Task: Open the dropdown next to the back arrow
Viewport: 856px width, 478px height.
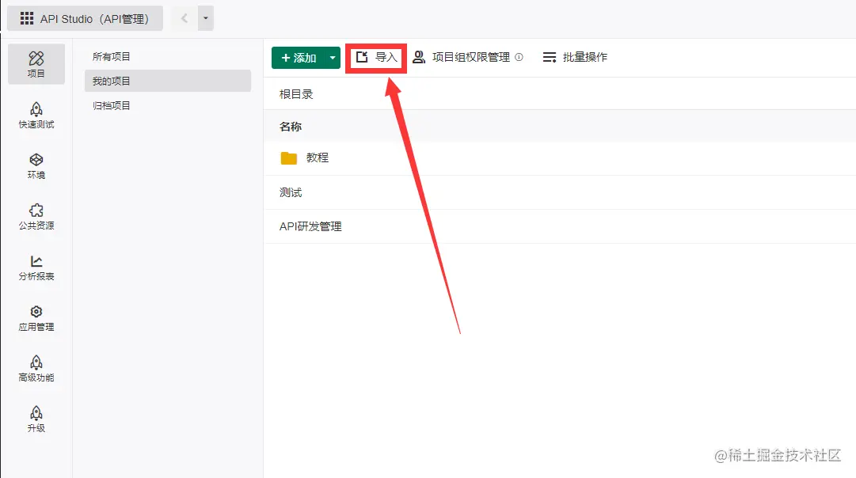Action: (x=204, y=17)
